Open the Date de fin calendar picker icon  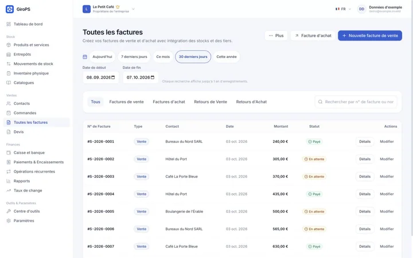(153, 77)
